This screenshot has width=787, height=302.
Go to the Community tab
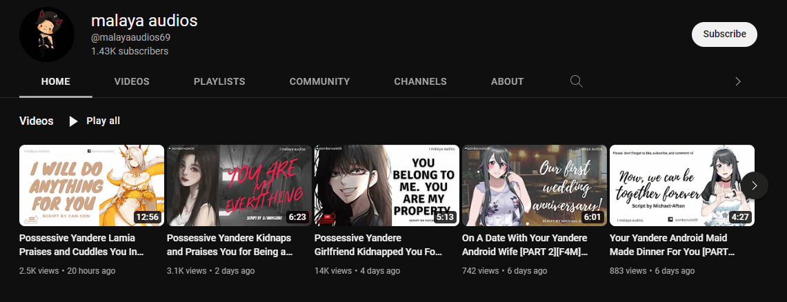(x=320, y=81)
